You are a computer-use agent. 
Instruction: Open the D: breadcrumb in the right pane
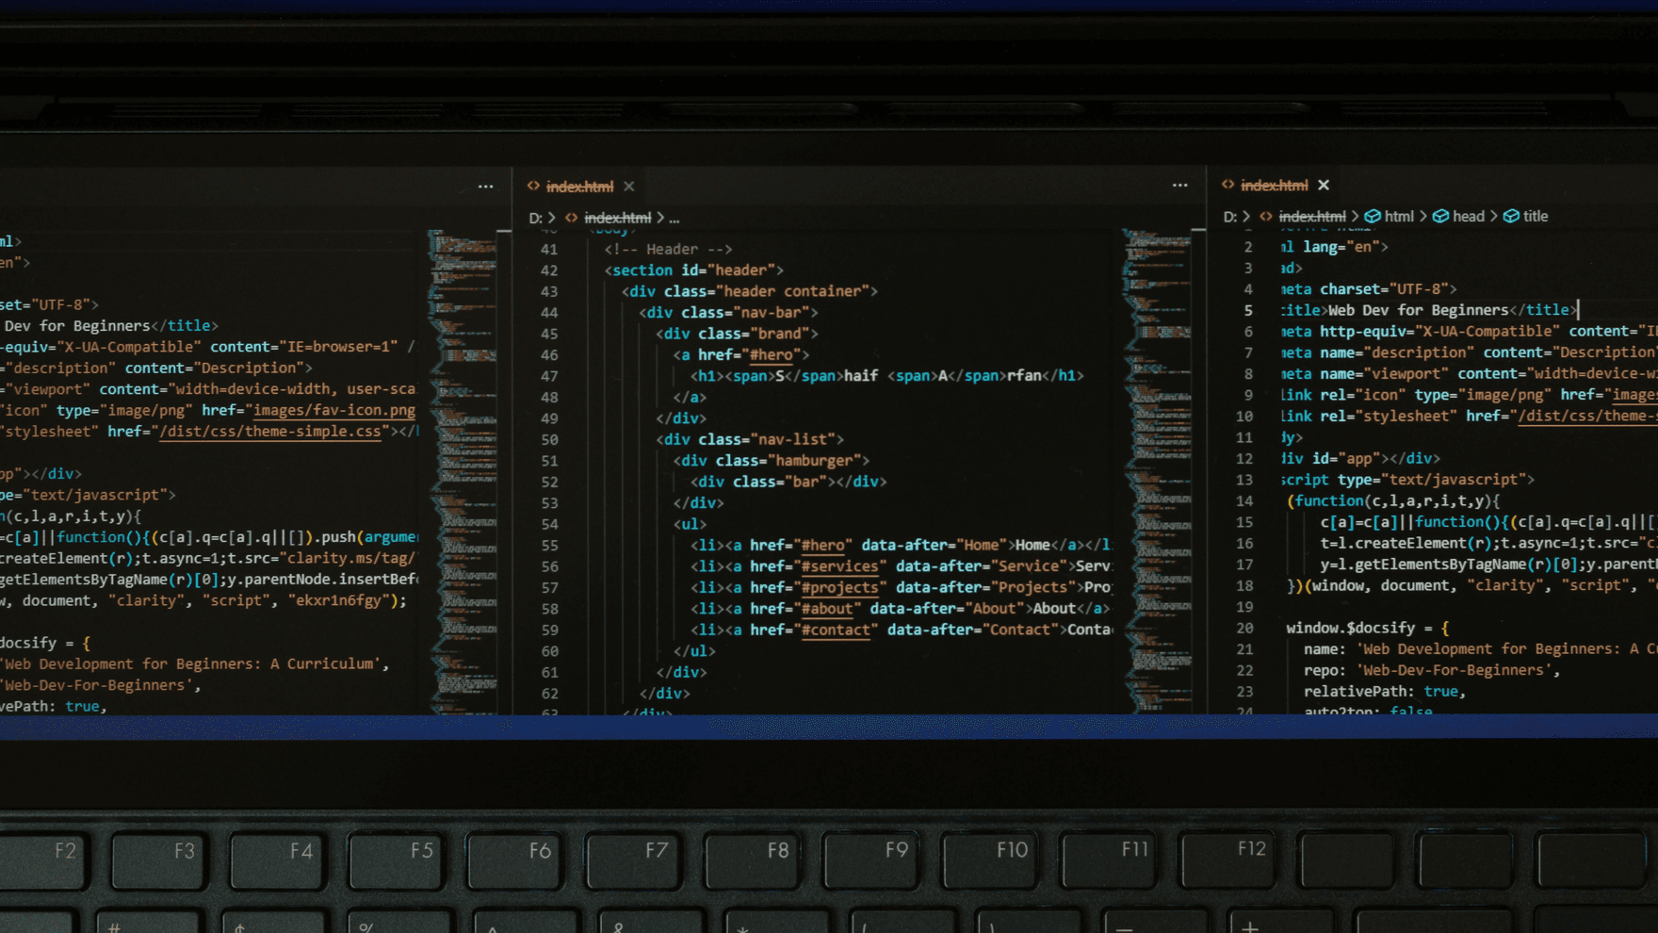[x=1229, y=217]
